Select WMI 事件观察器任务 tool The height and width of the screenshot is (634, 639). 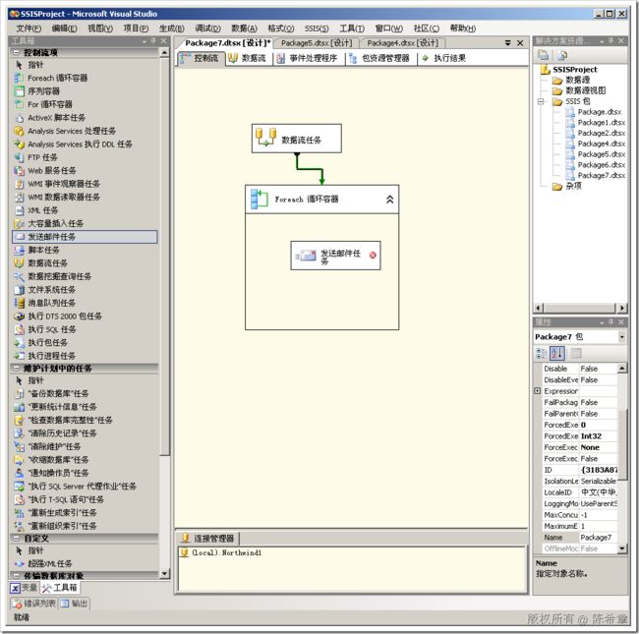[x=85, y=184]
